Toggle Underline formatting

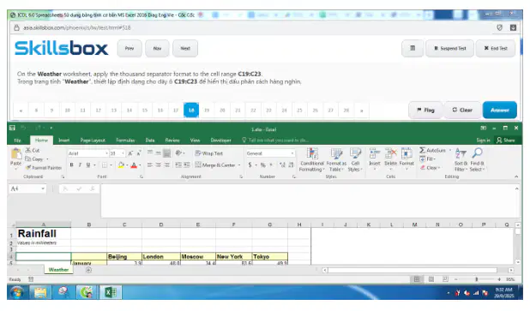click(88, 164)
